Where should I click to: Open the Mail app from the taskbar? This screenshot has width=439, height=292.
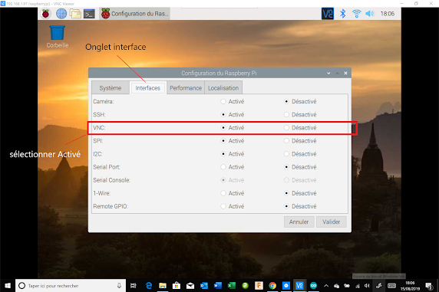tap(190, 286)
